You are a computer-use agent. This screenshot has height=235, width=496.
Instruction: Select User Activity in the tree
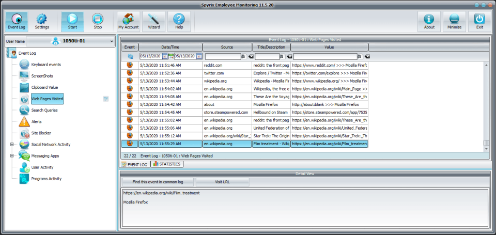point(42,167)
